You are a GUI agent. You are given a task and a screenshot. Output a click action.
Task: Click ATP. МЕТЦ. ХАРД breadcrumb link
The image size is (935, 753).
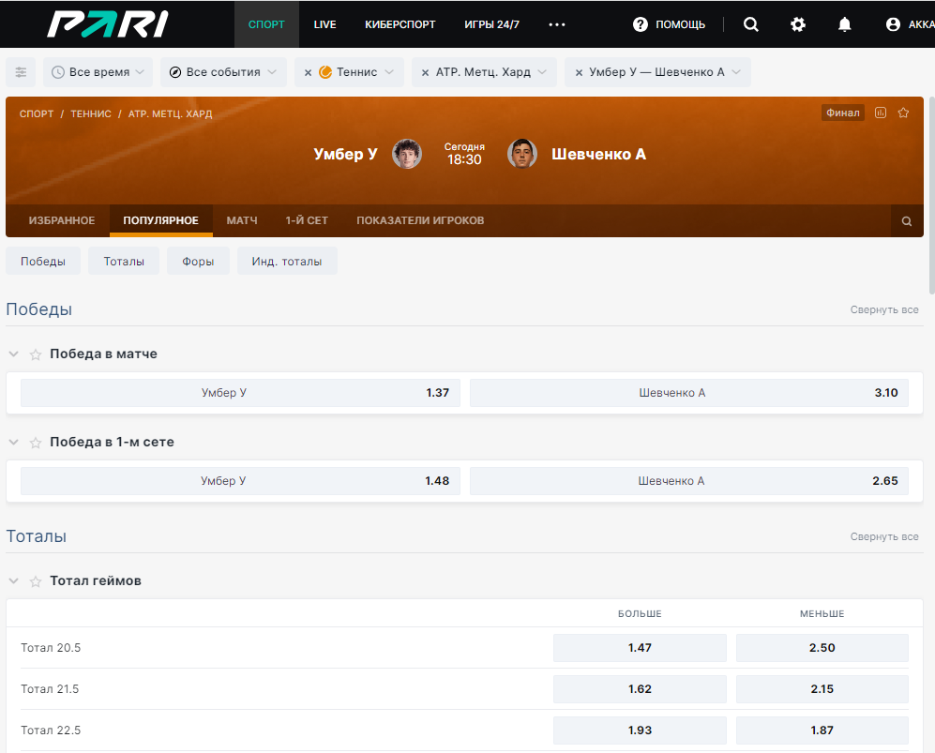pyautogui.click(x=170, y=113)
